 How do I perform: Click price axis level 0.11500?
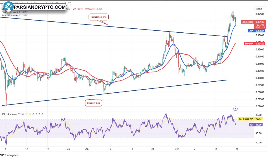(260, 57)
